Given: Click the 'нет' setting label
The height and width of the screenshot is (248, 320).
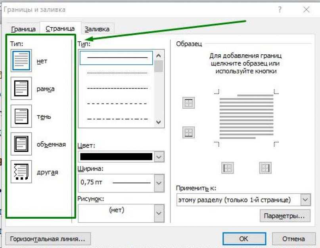Looking at the screenshot, I should click(x=42, y=61).
